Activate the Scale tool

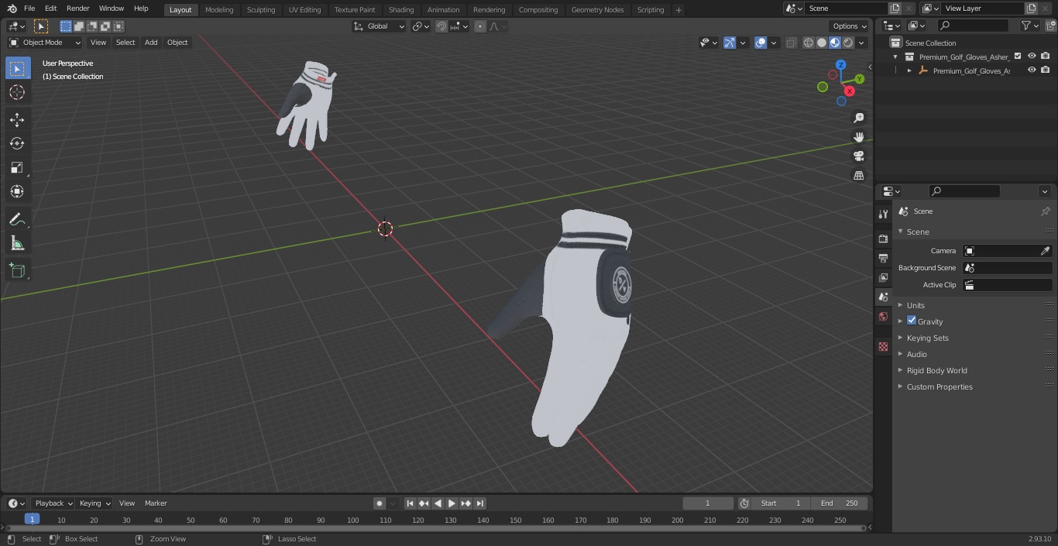coord(17,167)
